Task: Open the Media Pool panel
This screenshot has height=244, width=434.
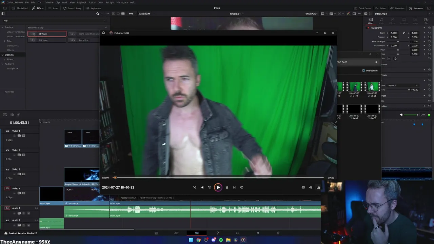Action: click(20, 8)
